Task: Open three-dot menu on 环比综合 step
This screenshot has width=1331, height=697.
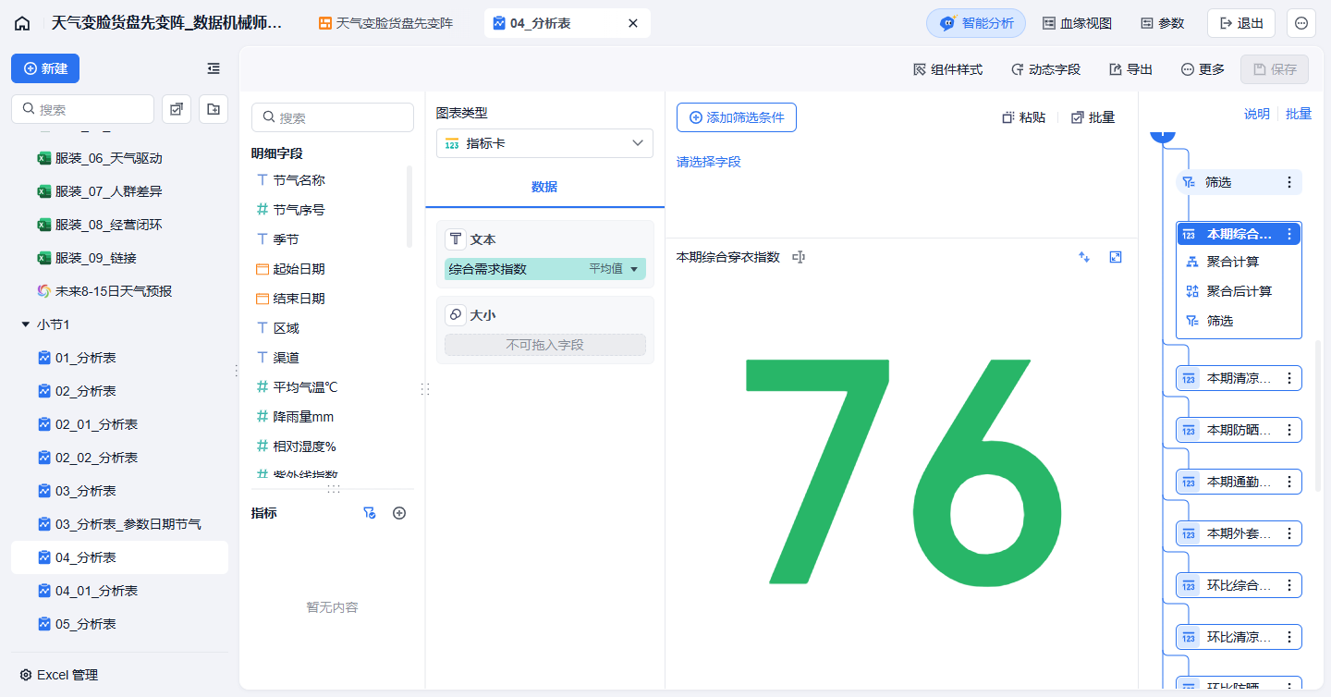Action: tap(1289, 585)
